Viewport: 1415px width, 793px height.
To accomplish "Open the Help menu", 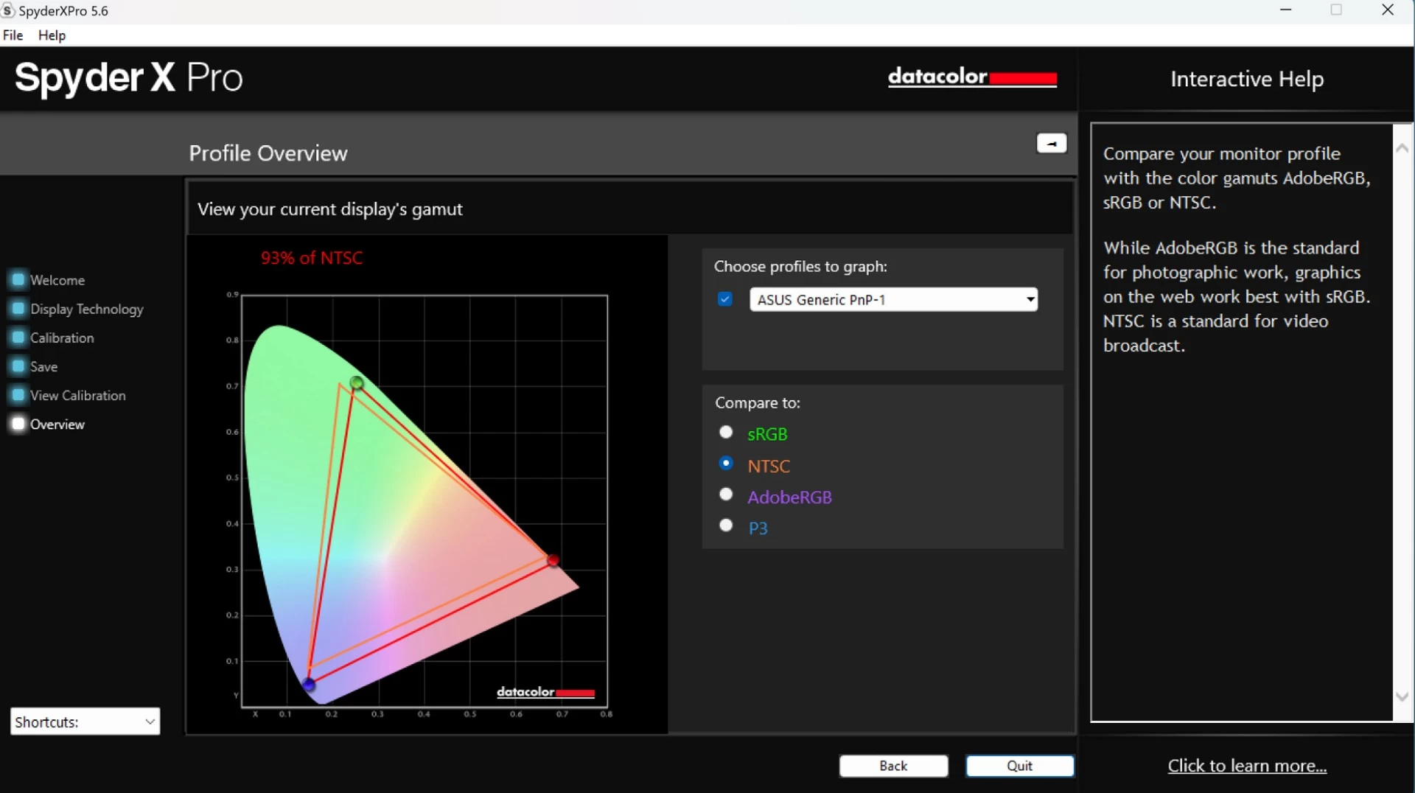I will (x=52, y=35).
